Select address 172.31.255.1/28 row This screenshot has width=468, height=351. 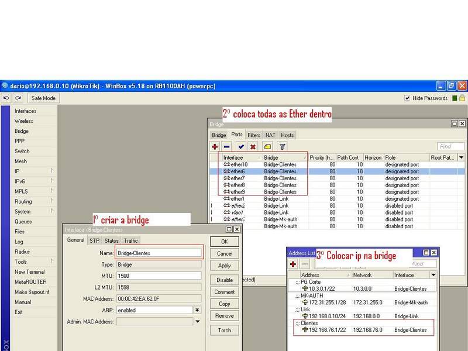coord(362,302)
